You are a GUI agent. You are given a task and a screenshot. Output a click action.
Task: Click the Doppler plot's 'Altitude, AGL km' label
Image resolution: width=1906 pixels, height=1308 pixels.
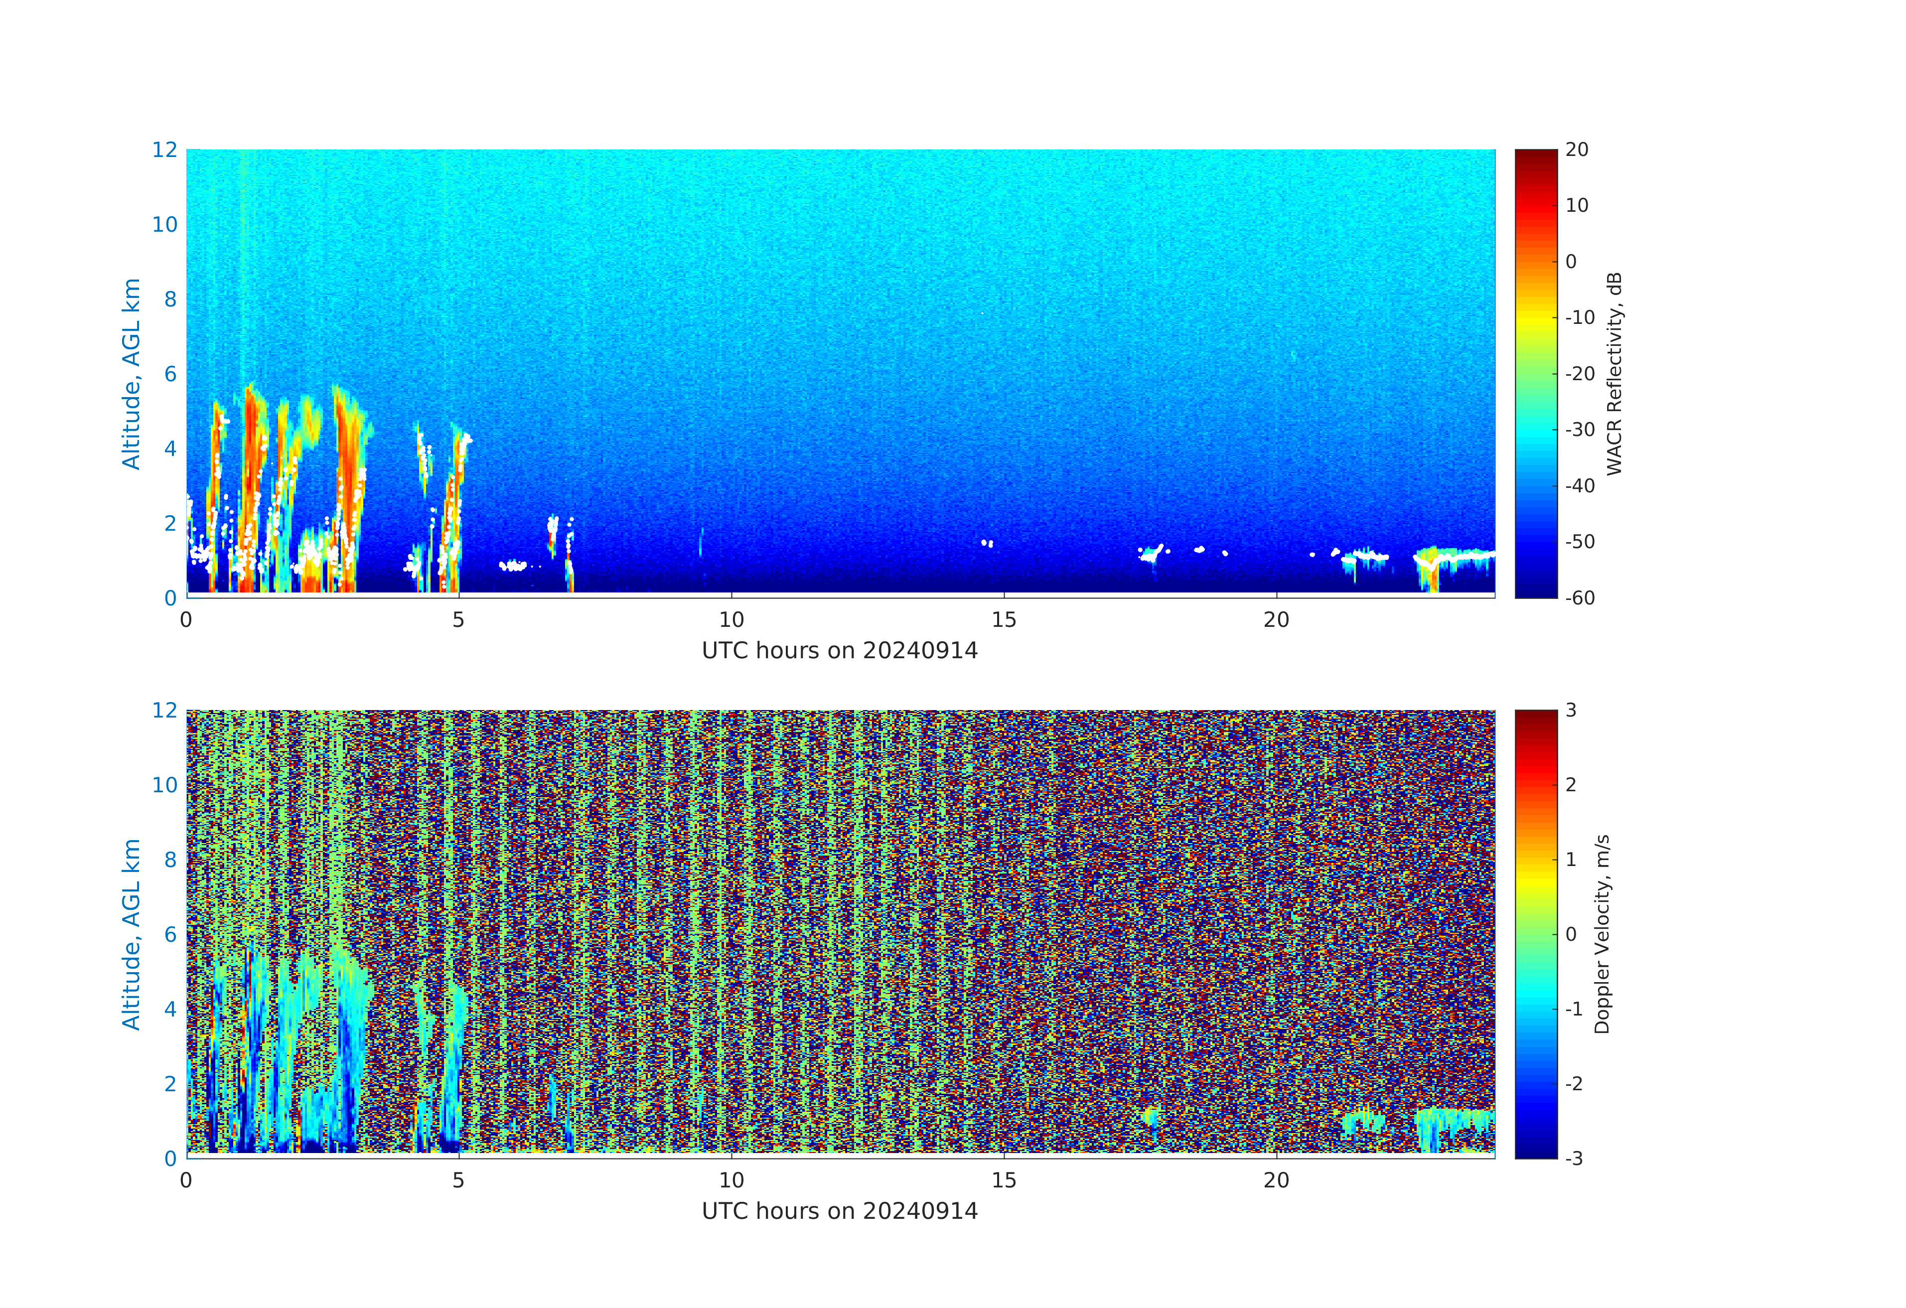[x=131, y=933]
